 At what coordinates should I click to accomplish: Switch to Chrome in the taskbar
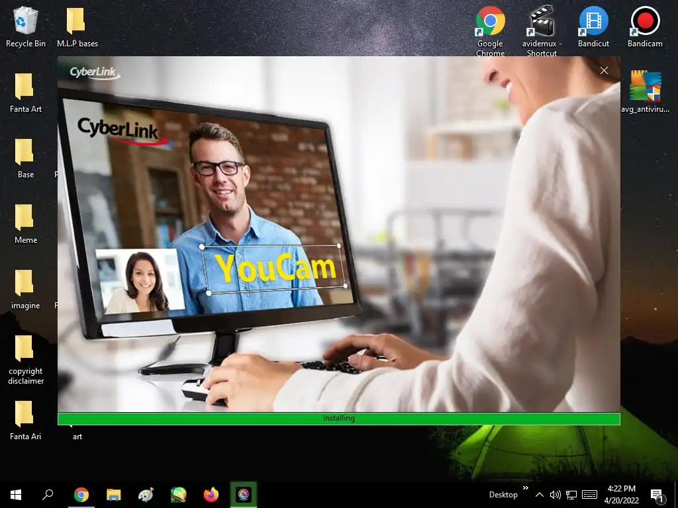(81, 495)
